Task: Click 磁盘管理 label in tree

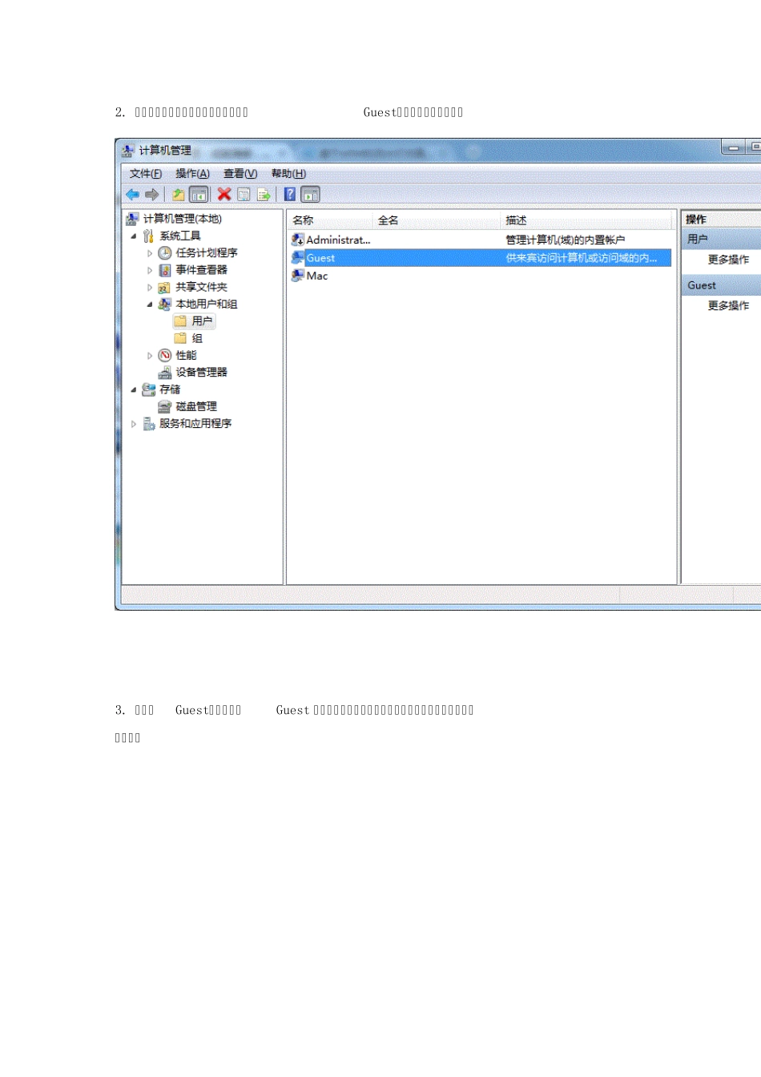Action: 196,406
